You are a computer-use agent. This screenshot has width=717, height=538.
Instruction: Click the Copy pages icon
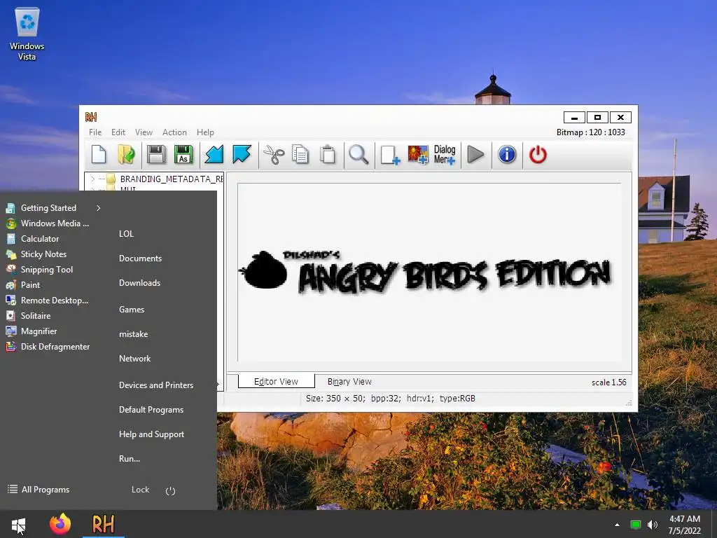(300, 155)
